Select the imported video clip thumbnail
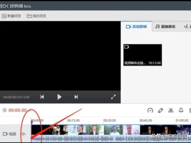 tap(143, 55)
